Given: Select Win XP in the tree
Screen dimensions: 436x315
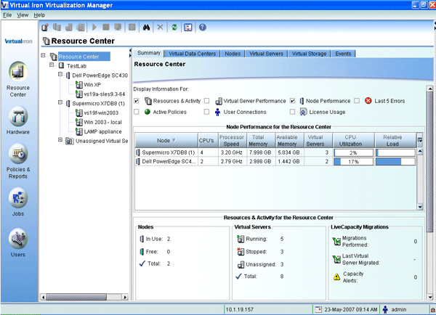Looking at the screenshot, I should pos(92,85).
